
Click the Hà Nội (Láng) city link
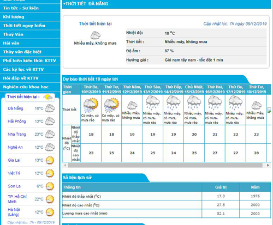pos(14,212)
